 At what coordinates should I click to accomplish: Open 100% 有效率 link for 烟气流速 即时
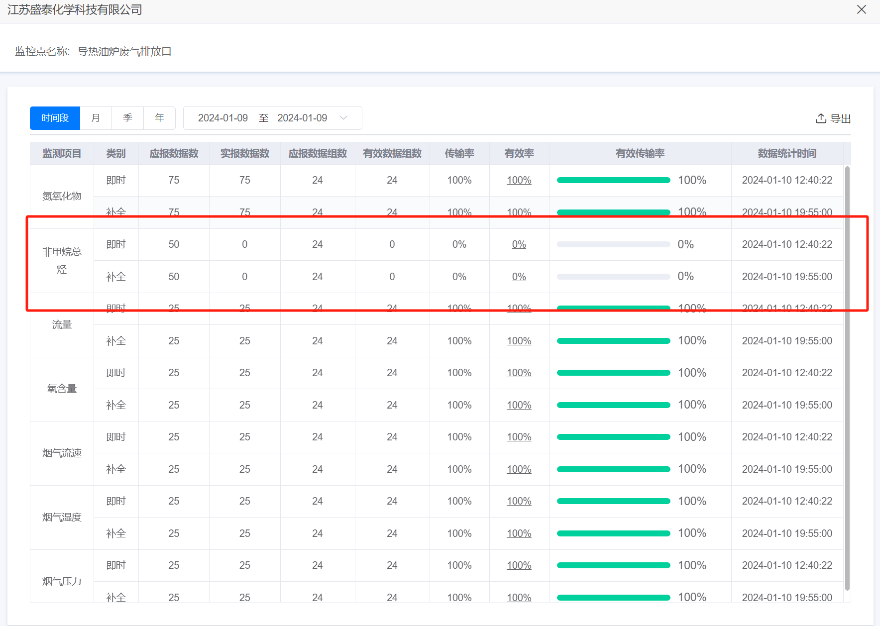pyautogui.click(x=519, y=437)
